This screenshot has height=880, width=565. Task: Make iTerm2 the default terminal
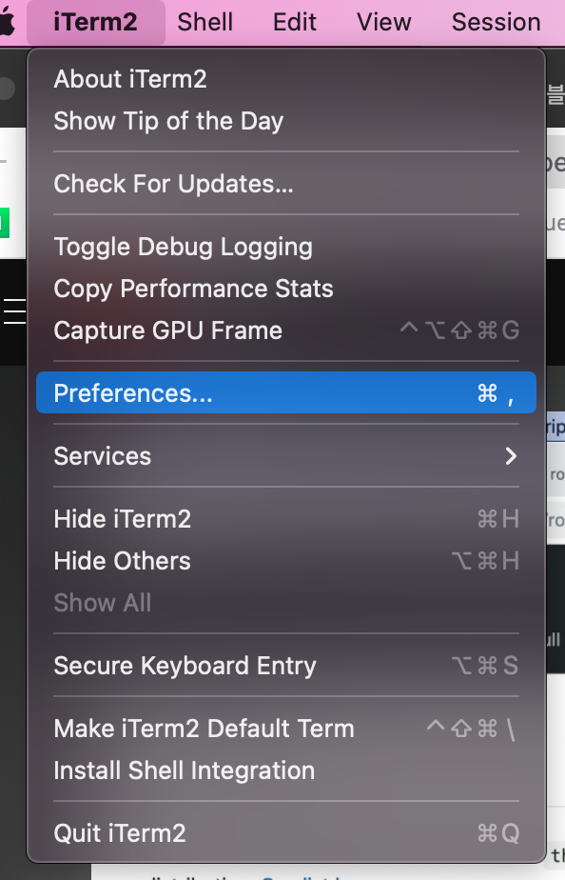pos(204,729)
